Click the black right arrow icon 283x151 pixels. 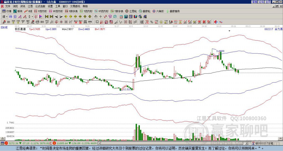61,17
